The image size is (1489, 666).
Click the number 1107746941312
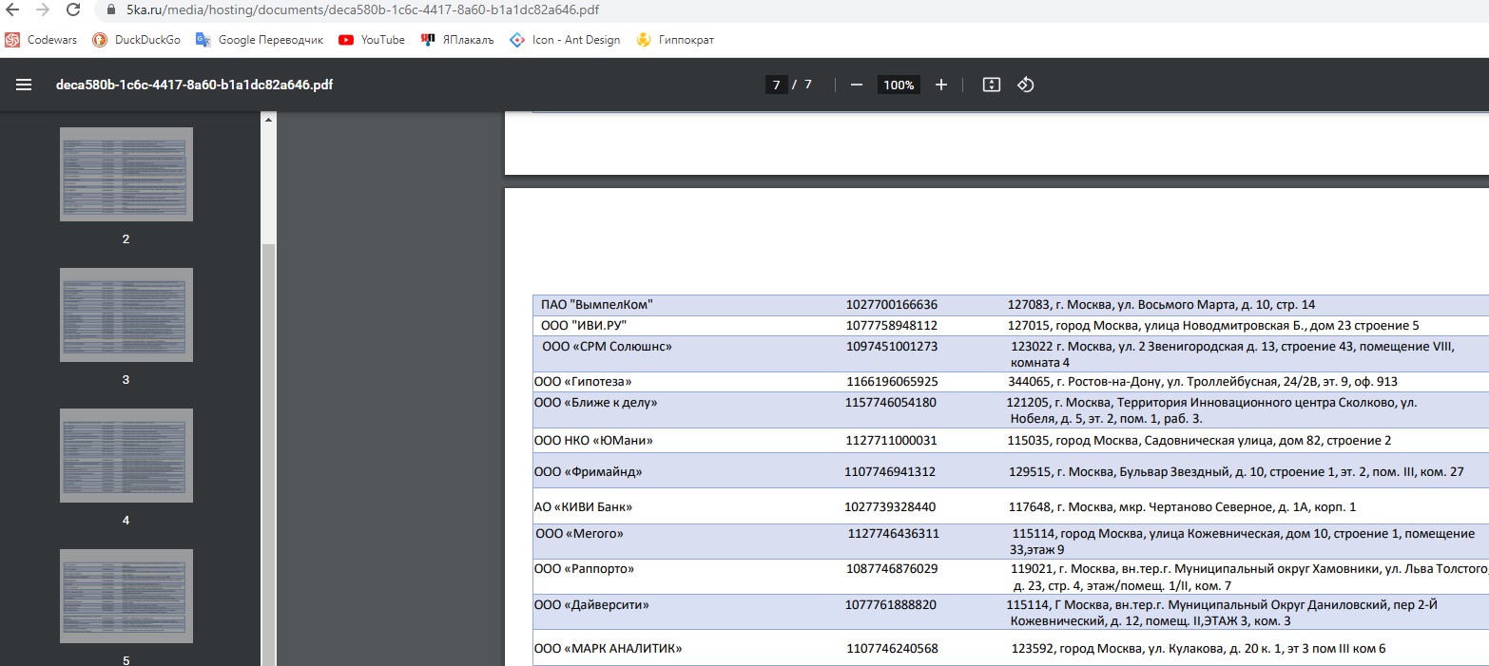coord(890,472)
